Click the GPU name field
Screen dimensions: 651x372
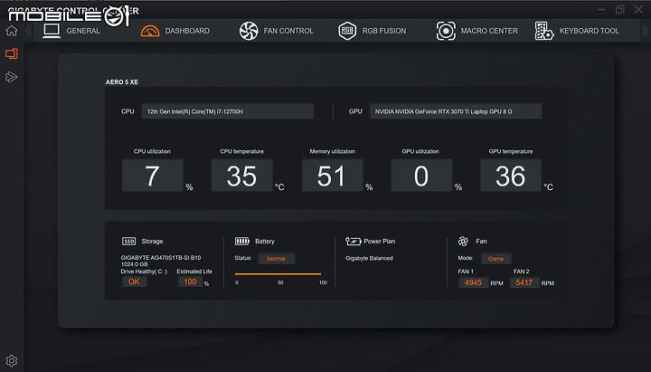[x=456, y=111]
